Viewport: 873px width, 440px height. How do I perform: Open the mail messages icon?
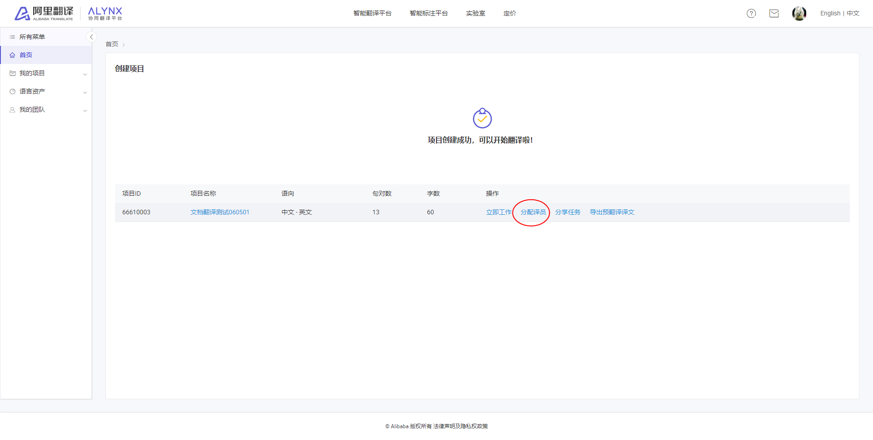pyautogui.click(x=774, y=14)
